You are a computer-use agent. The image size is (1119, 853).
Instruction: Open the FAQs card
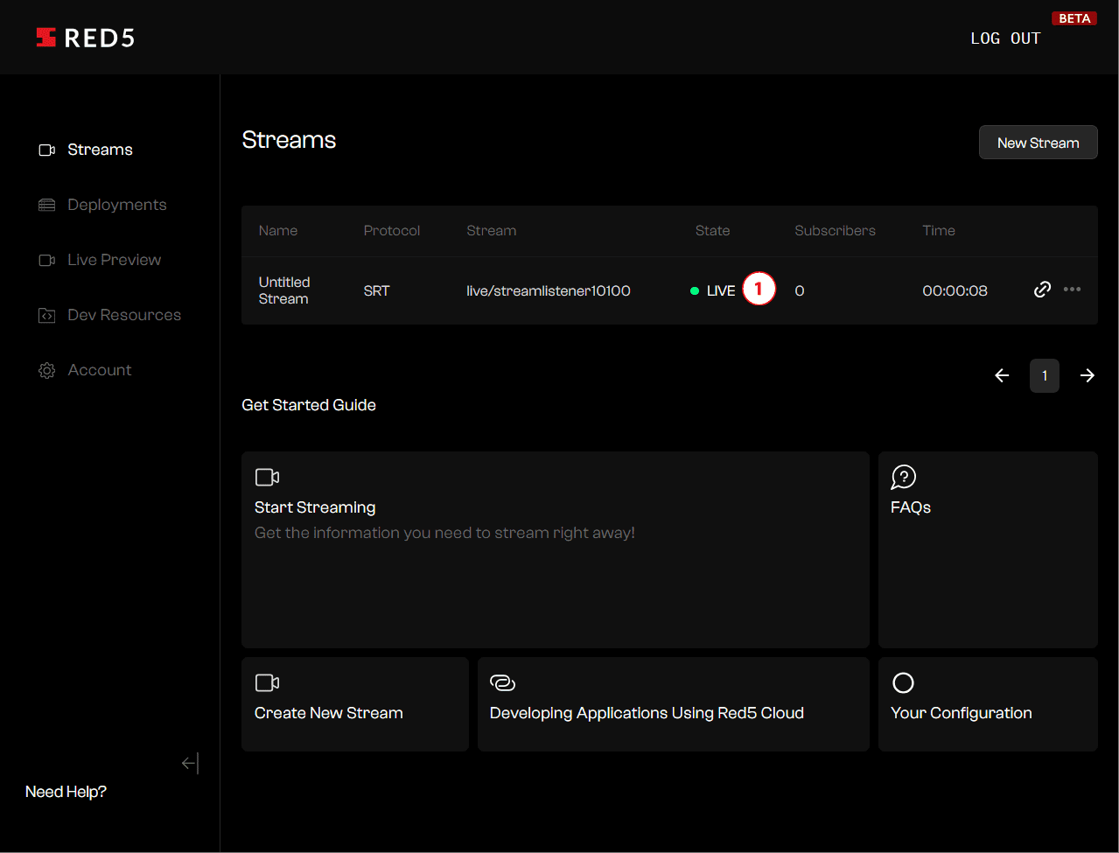(x=988, y=549)
